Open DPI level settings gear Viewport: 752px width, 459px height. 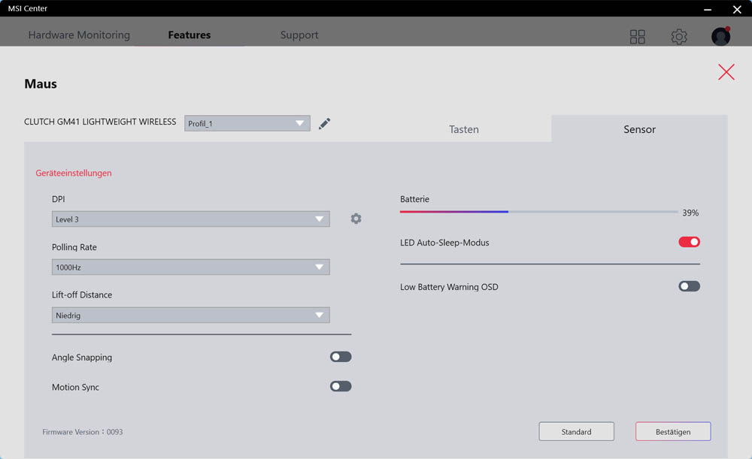point(356,219)
